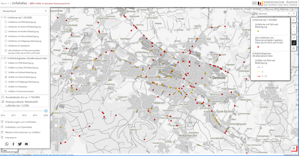The image size is (299, 156).
Task: Uncheck Hintergrundkarte: WebAtlasDE
Action: pos(3,102)
